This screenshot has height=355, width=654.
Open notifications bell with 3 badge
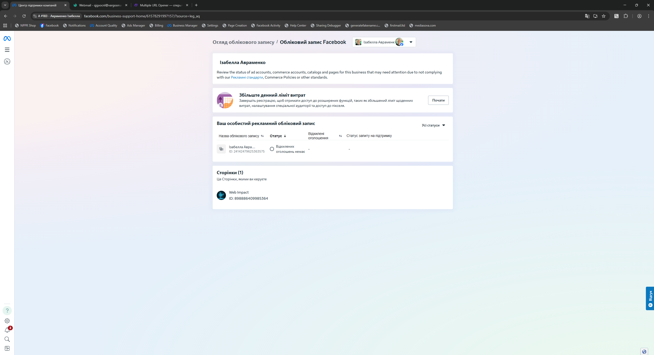7,330
